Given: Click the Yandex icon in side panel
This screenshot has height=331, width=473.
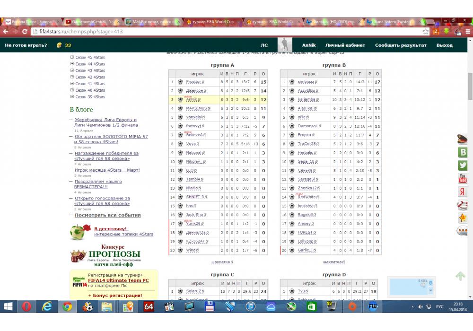Looking at the screenshot, I should 462,192.
